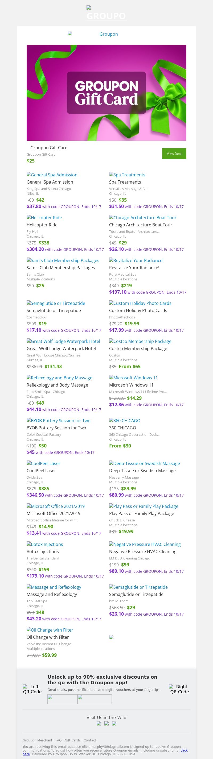Click the Left QR Code image
This screenshot has height=759, width=213.
click(32, 689)
